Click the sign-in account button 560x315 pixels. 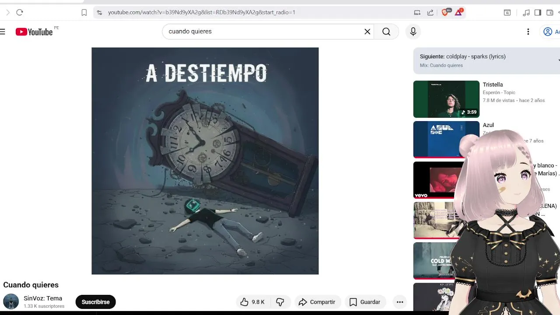pos(550,31)
